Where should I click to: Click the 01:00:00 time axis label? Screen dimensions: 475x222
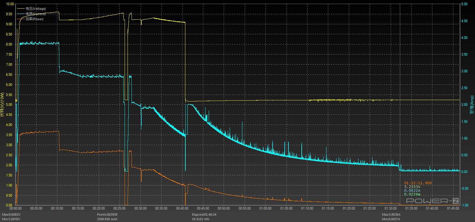265,208
